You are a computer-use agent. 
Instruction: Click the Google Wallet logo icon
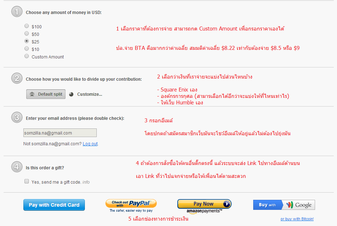pyautogui.click(x=290, y=205)
